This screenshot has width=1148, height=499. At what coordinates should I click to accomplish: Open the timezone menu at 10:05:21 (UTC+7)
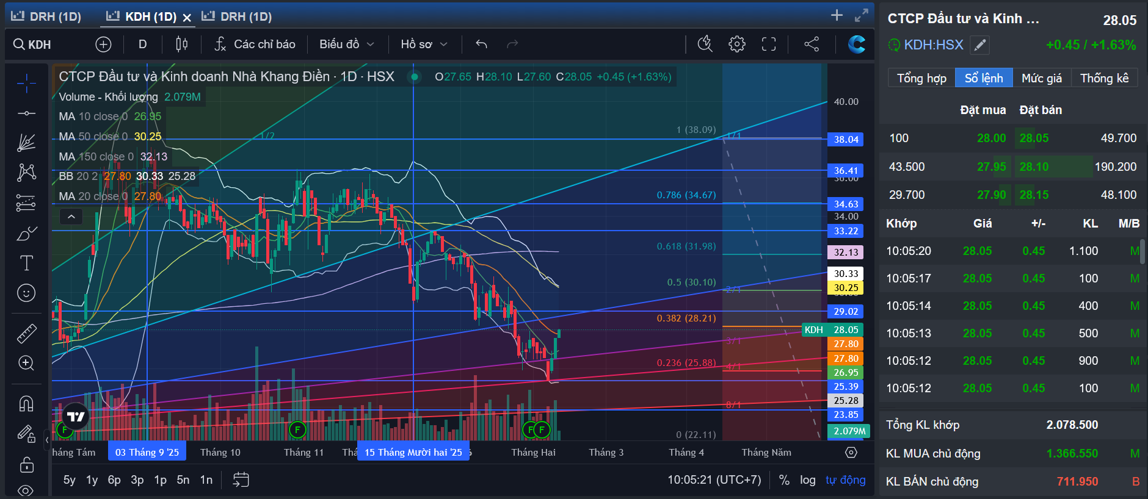click(x=714, y=480)
